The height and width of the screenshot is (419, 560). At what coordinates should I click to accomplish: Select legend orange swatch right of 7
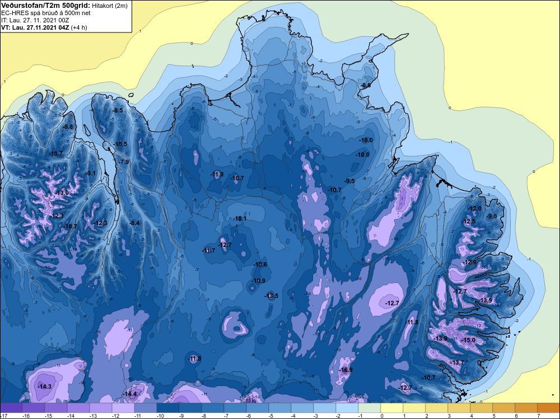pos(548,408)
